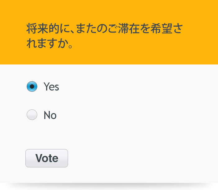Screen dimensions: 218x190
Task: Click blank panel space right of No
Action: (140, 115)
